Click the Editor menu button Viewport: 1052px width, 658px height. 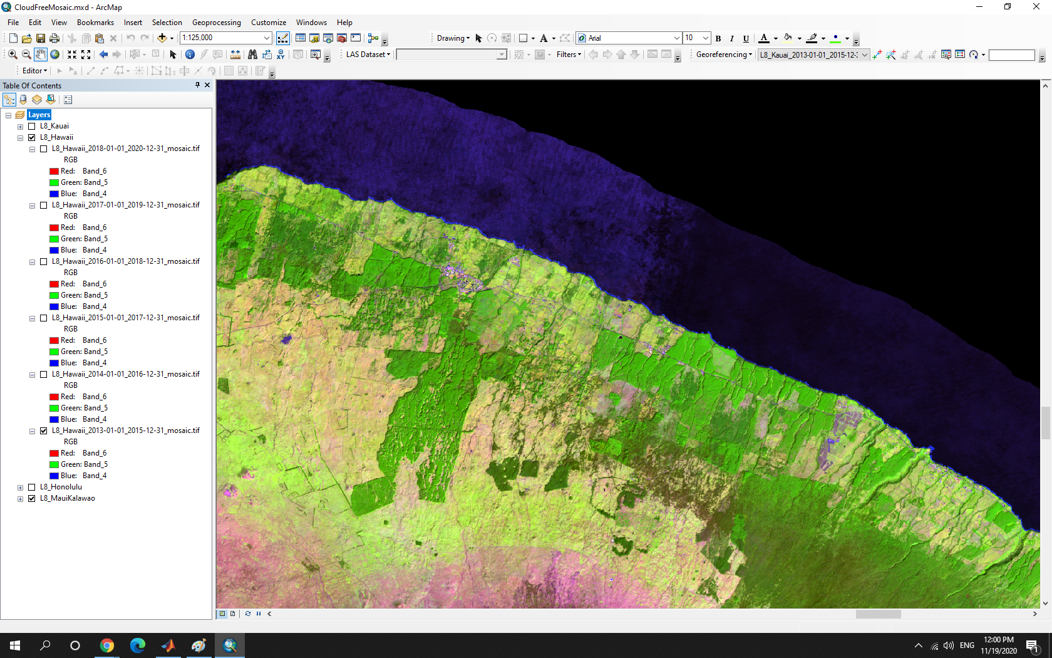[34, 71]
